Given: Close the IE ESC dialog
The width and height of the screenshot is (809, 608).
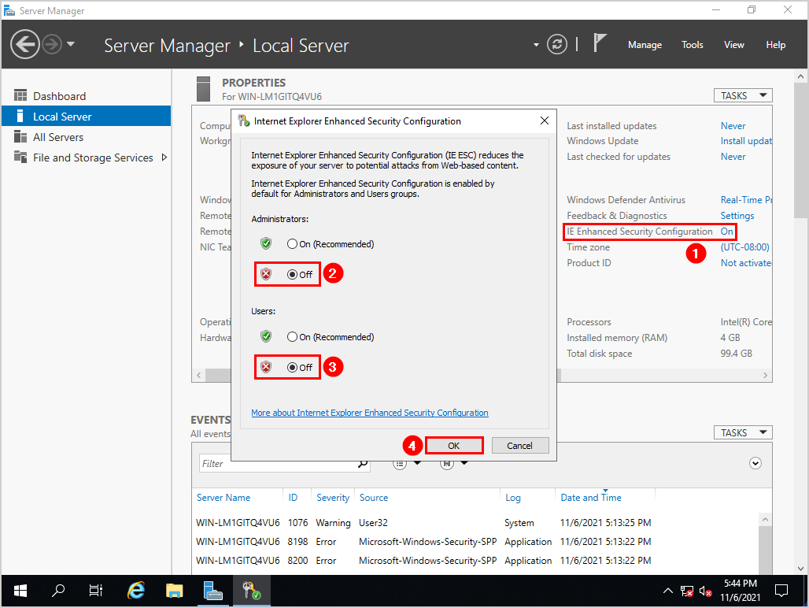Looking at the screenshot, I should [x=545, y=120].
